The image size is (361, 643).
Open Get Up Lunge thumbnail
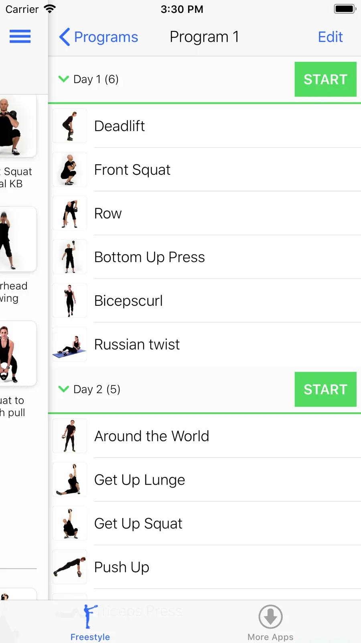point(70,479)
